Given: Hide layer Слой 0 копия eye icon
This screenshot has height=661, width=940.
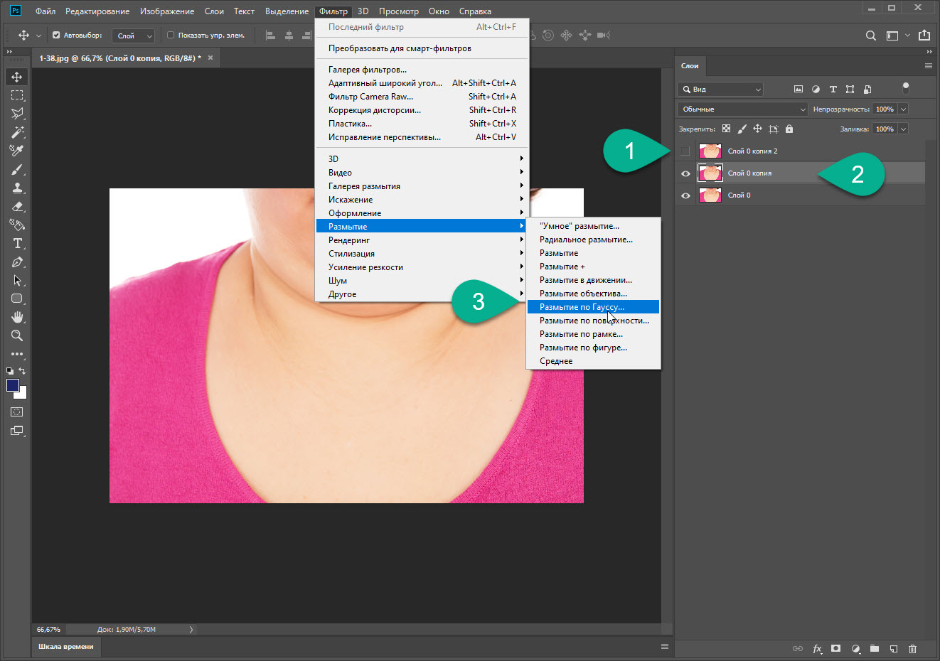Looking at the screenshot, I should click(685, 173).
